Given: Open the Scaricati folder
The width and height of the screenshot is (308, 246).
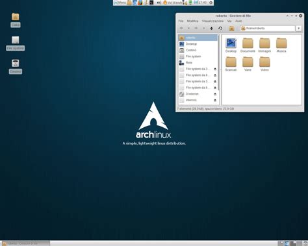Looking at the screenshot, I should click(x=231, y=64).
